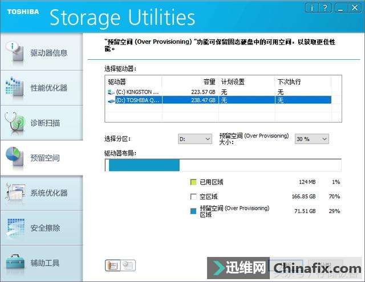Image resolution: width=365 pixels, height=282 pixels.
Task: Open the 系统优化器 system optimizer
Action: pos(42,193)
